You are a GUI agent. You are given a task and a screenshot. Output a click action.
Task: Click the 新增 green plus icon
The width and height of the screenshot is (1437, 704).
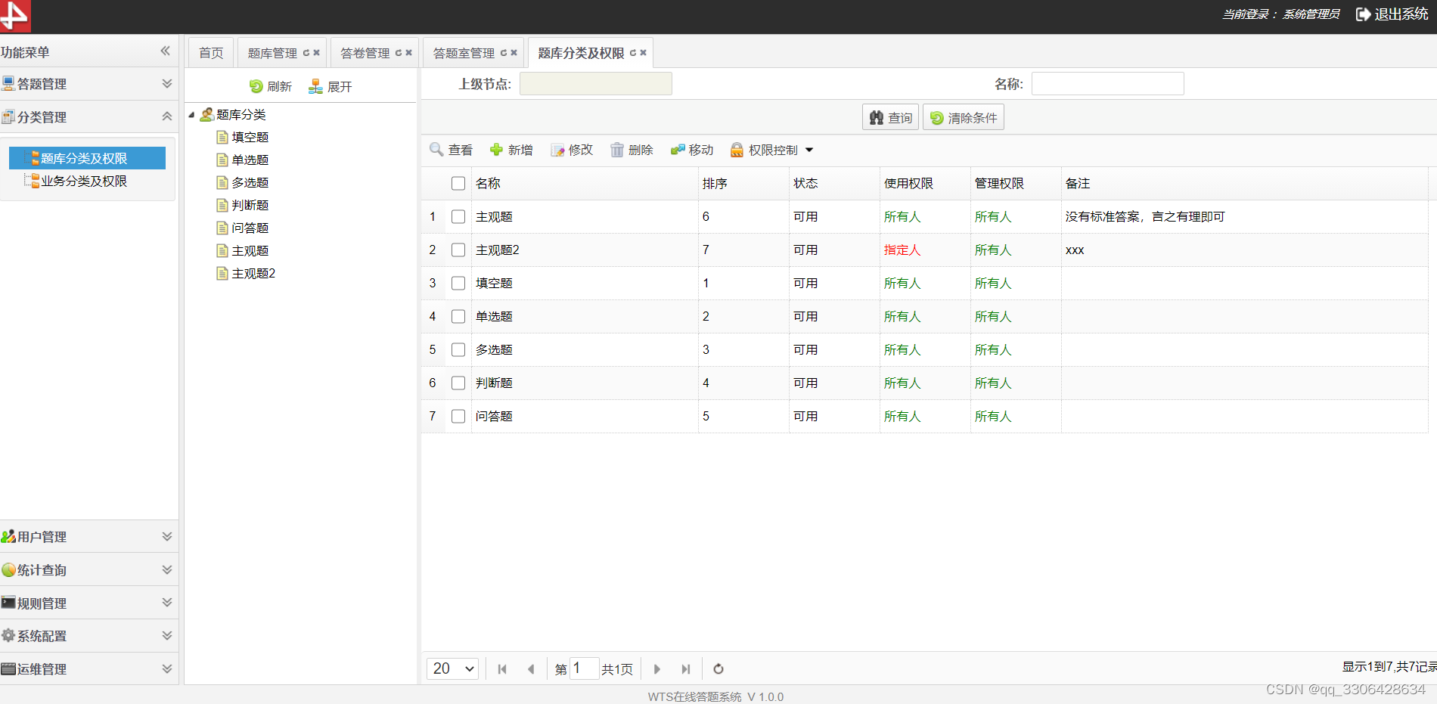[x=496, y=150]
